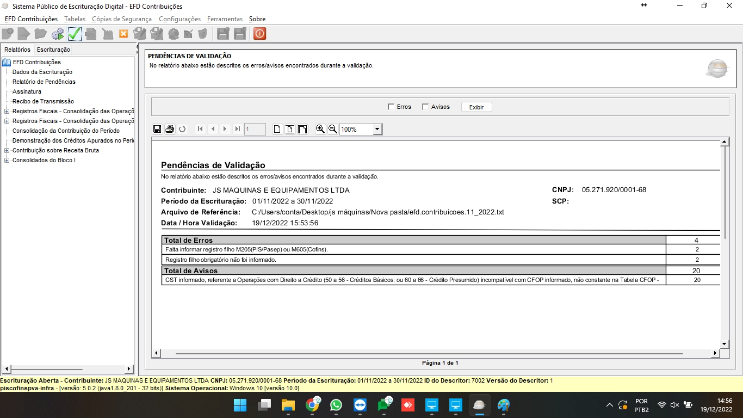Zoom in on the report
The height and width of the screenshot is (418, 743).
(320, 129)
